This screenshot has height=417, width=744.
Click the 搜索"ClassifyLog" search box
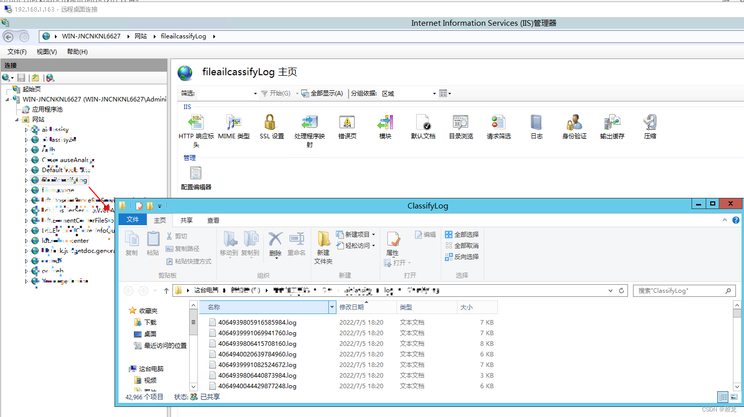click(684, 291)
